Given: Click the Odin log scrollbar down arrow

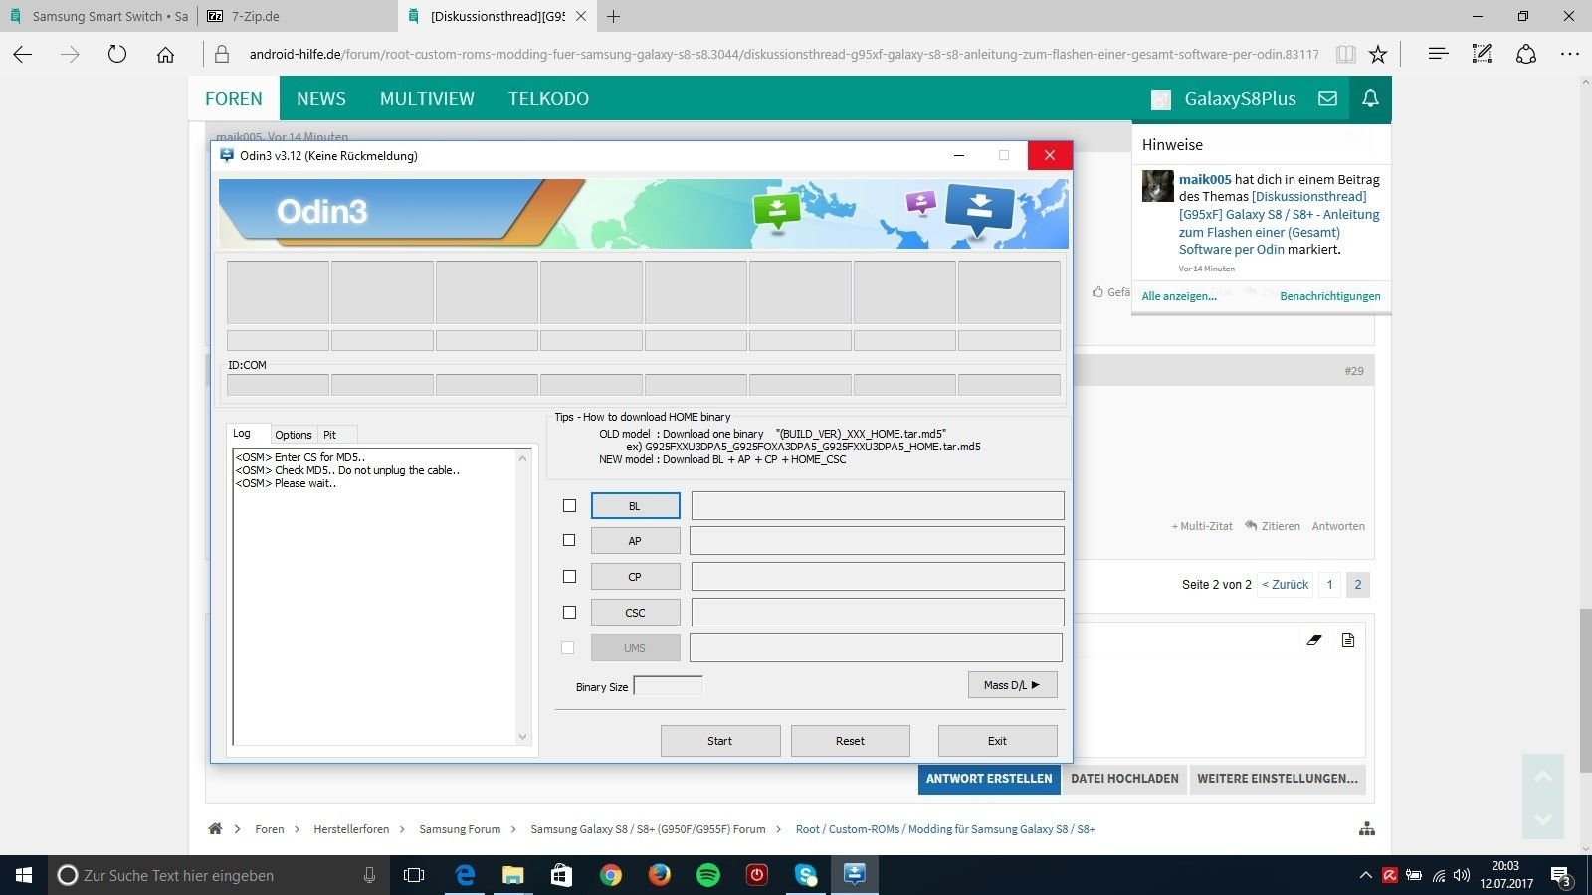Looking at the screenshot, I should [523, 737].
